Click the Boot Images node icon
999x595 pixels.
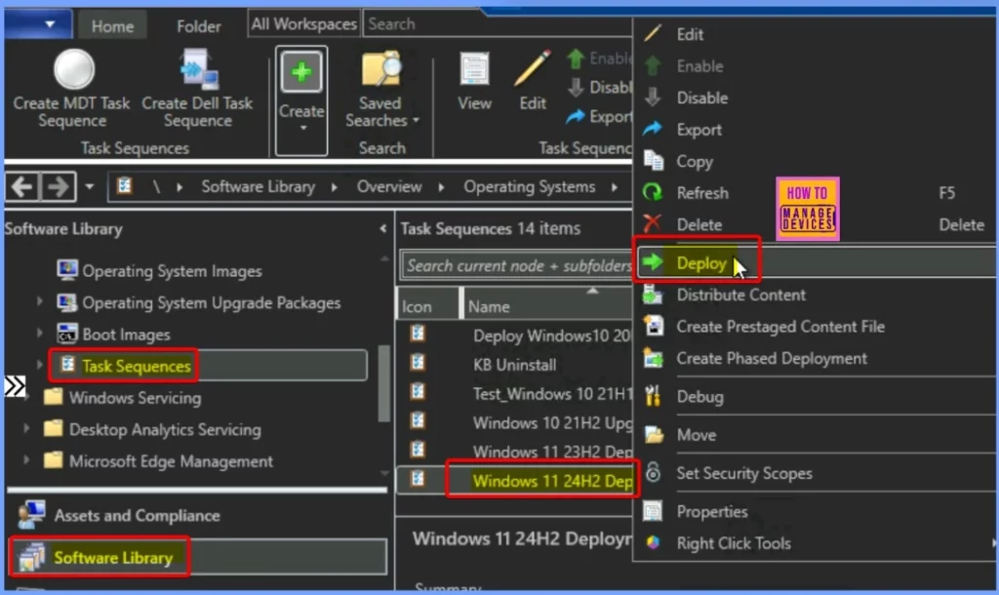[x=67, y=334]
